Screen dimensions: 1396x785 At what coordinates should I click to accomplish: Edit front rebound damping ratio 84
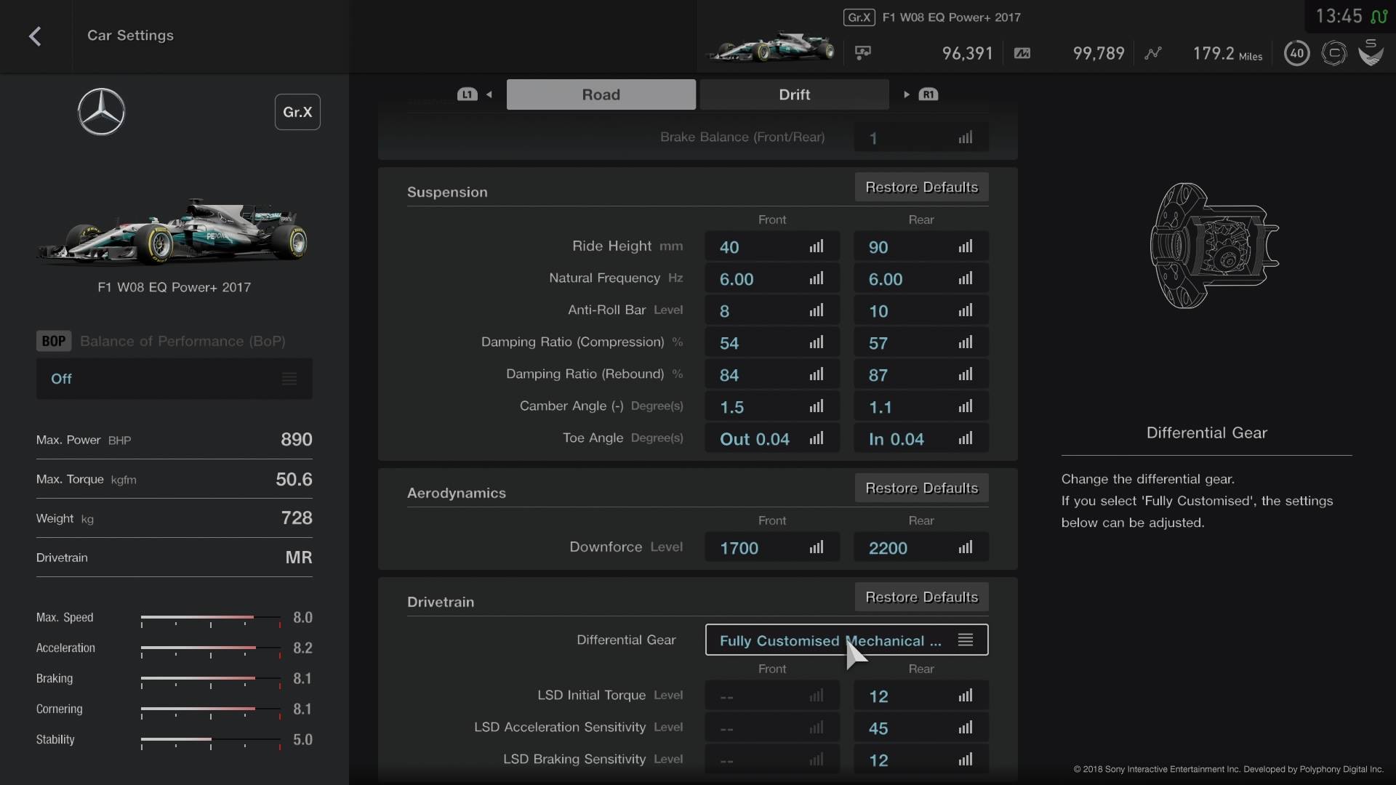(772, 374)
